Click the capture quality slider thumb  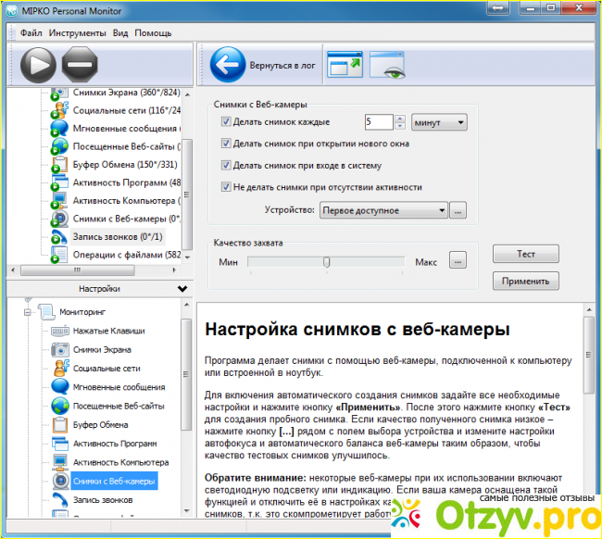326,262
